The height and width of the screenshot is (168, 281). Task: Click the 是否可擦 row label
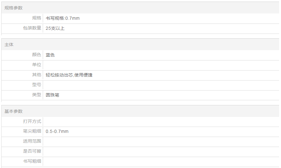pyautogui.click(x=32, y=151)
